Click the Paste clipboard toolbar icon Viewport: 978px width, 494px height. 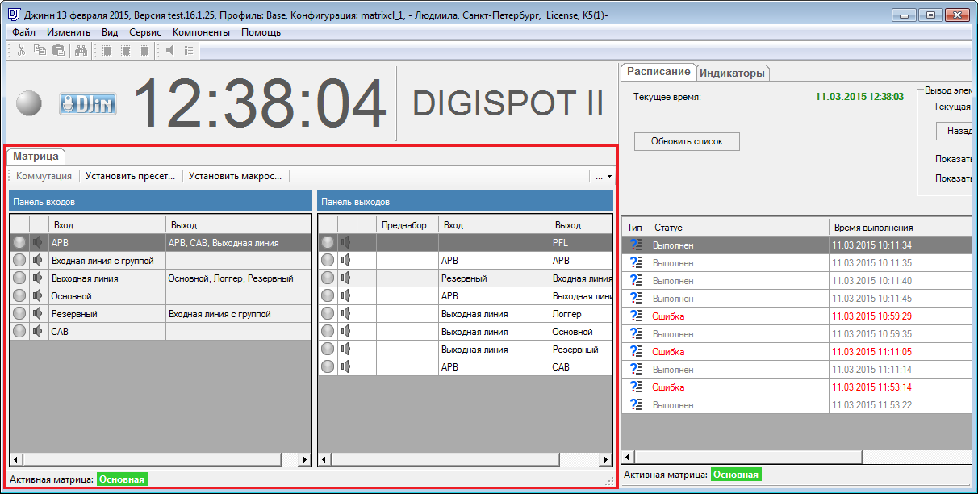click(x=58, y=50)
